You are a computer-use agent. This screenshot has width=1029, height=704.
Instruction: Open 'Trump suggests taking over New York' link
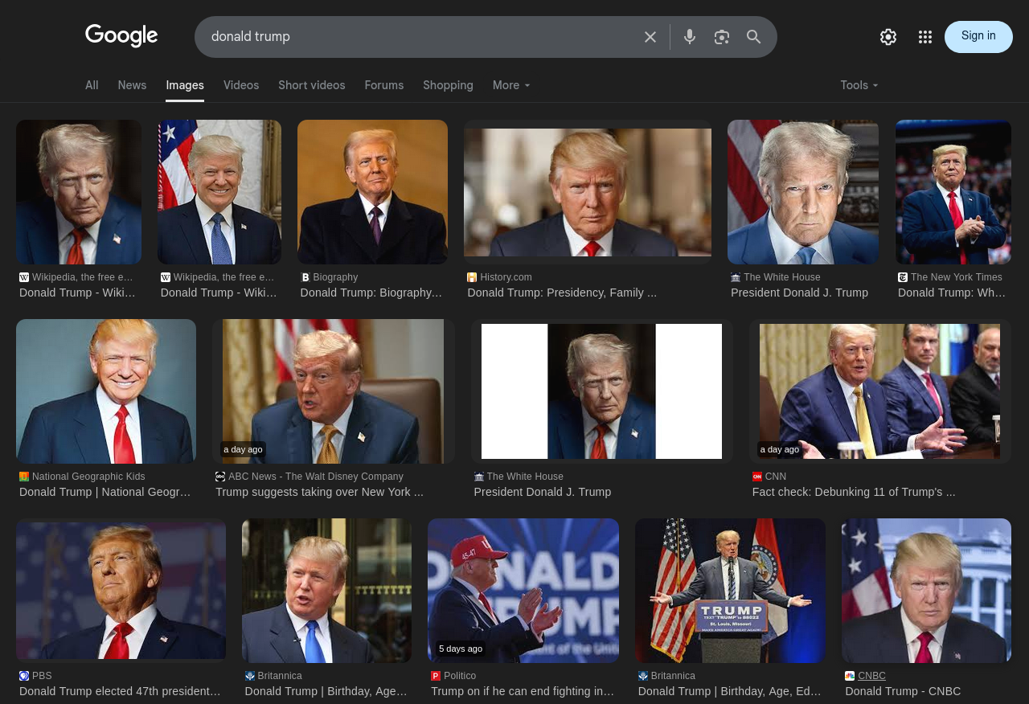tap(319, 492)
